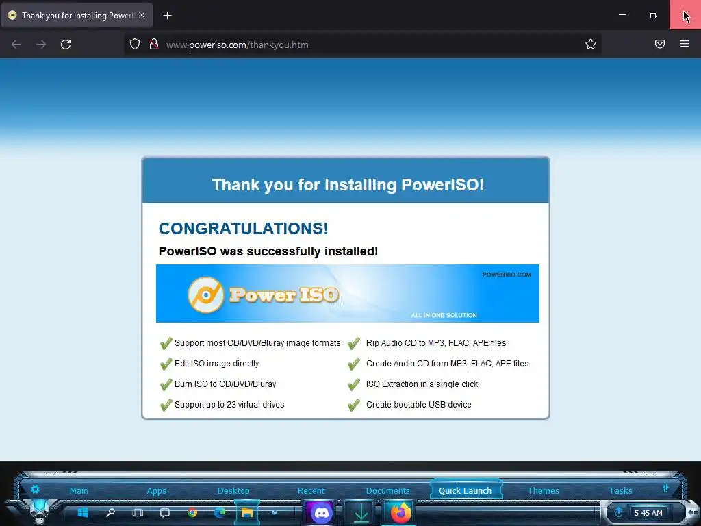
Task: Switch to the Recent dock tab
Action: 311,490
